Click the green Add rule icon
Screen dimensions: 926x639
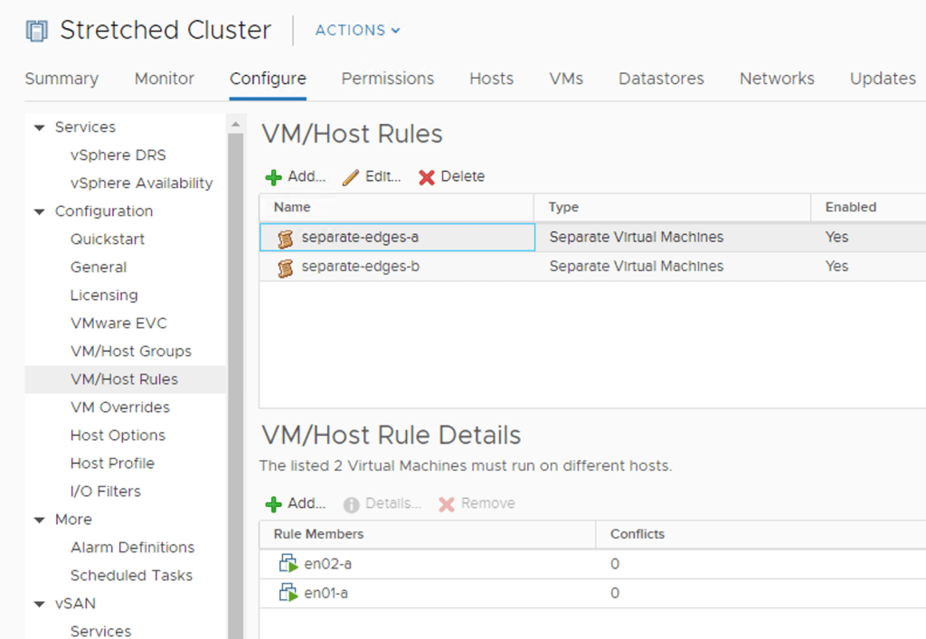coord(273,176)
